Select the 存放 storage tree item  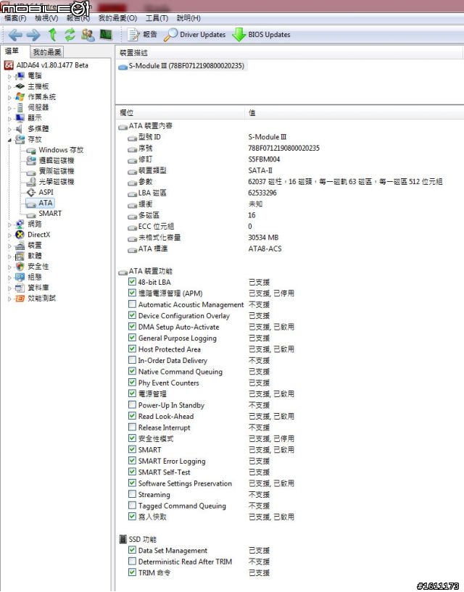coord(29,139)
